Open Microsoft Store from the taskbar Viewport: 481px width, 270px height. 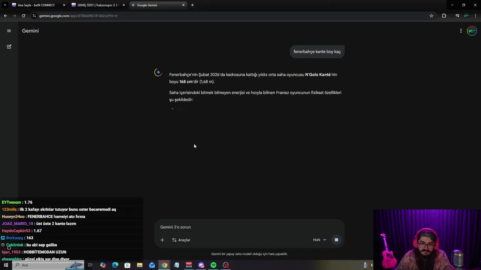coord(127,265)
